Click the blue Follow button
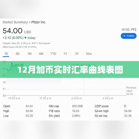This screenshot has height=139, width=139. click(129, 36)
